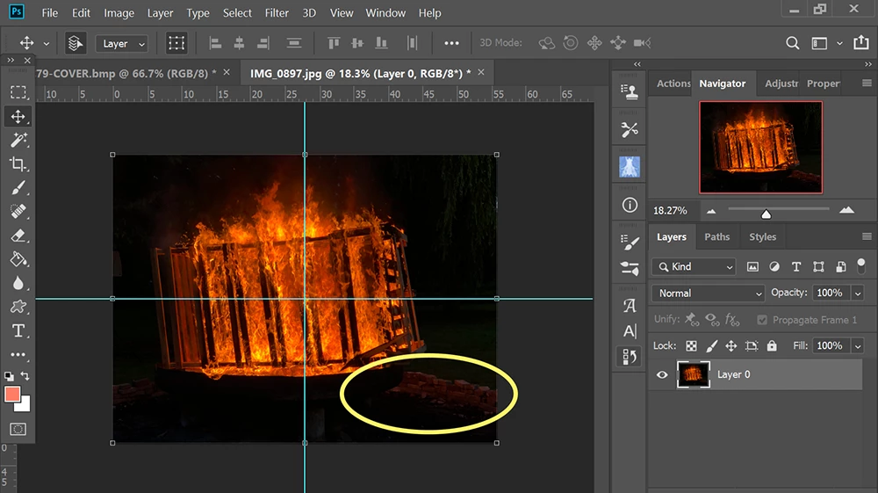Open the tool preset picker arrow
The image size is (878, 493).
[47, 44]
